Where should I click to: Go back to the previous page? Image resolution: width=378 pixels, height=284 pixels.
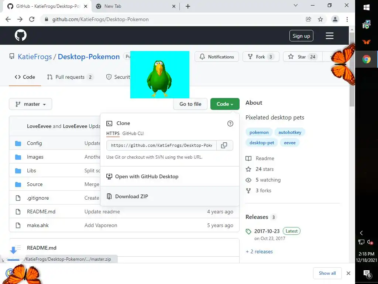8,19
